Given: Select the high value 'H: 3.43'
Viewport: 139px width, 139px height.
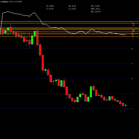Looking at the screenshot, I should click(x=72, y=6).
